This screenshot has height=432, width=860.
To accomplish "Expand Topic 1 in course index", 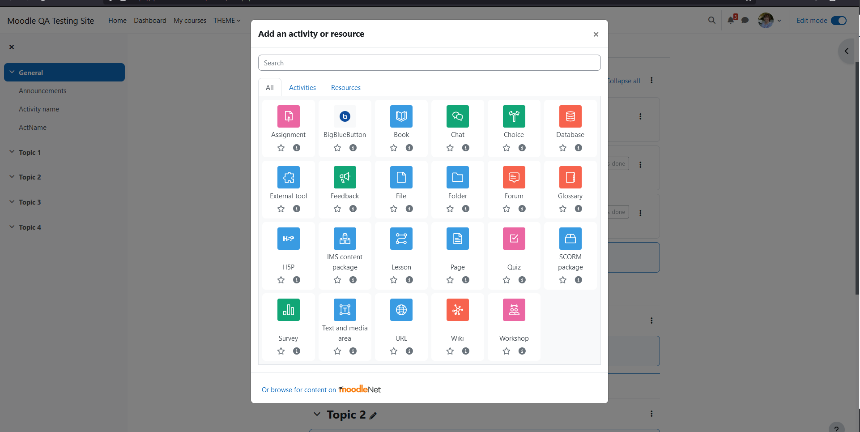I will coord(12,152).
